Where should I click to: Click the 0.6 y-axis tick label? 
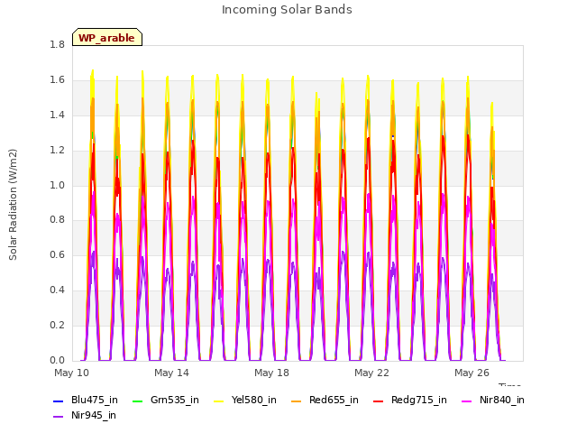[58, 254]
